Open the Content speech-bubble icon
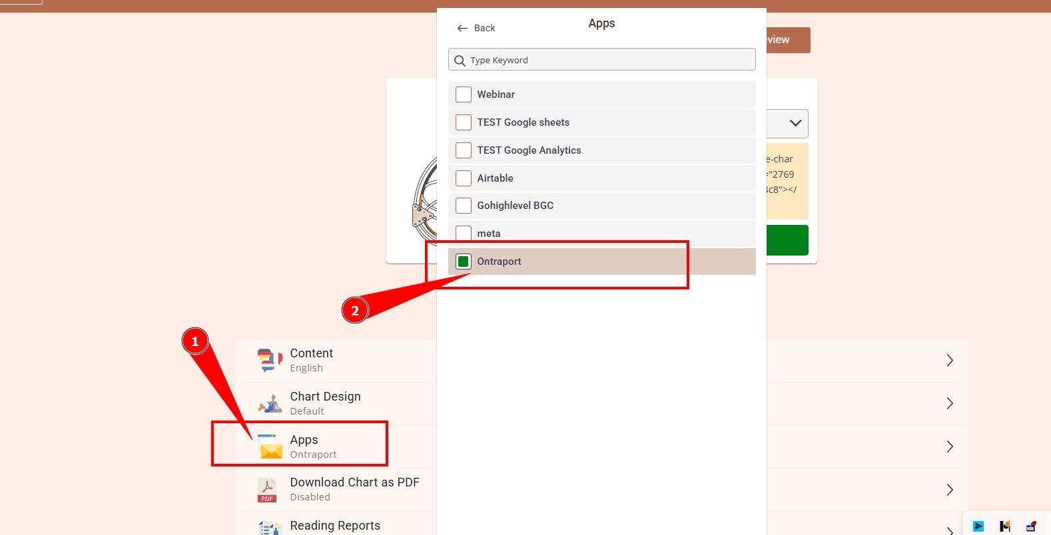Image resolution: width=1051 pixels, height=535 pixels. (x=269, y=360)
